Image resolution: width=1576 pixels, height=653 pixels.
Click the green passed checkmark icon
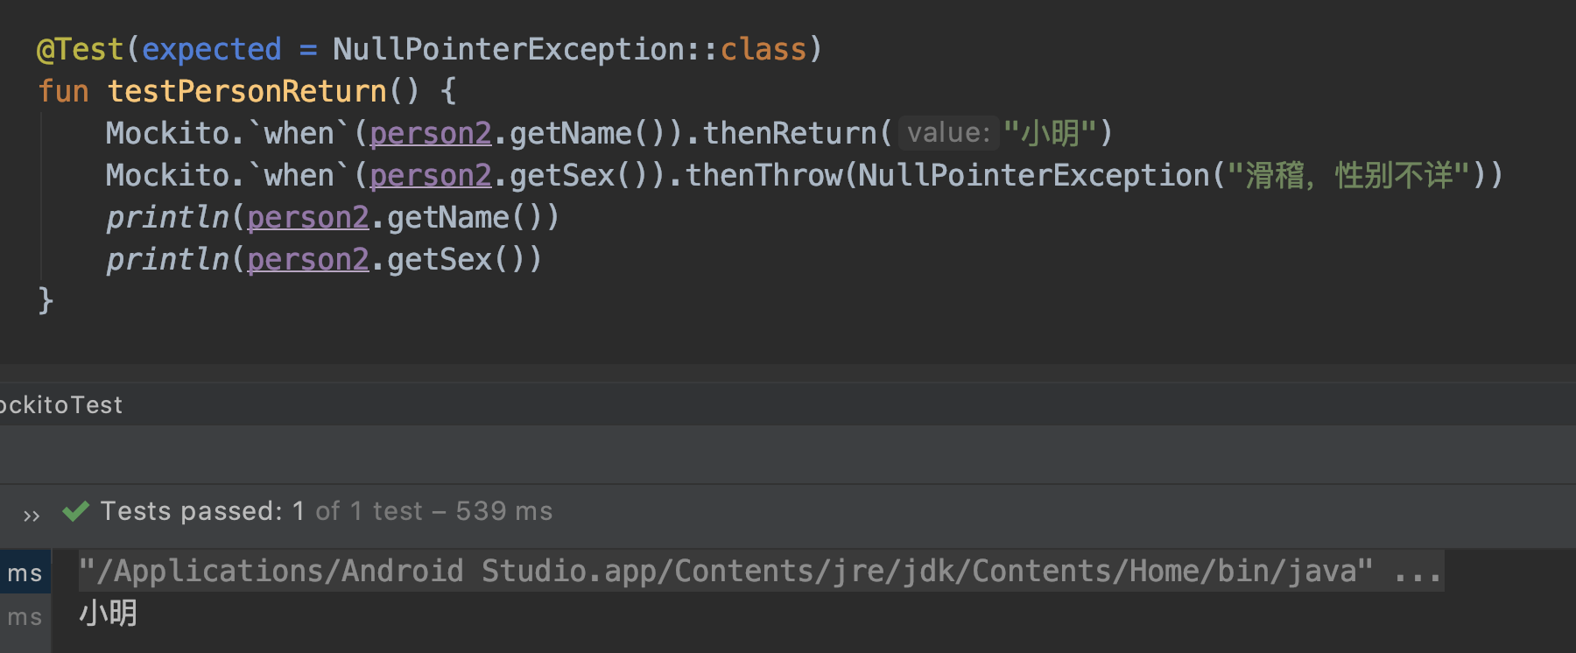(x=76, y=511)
